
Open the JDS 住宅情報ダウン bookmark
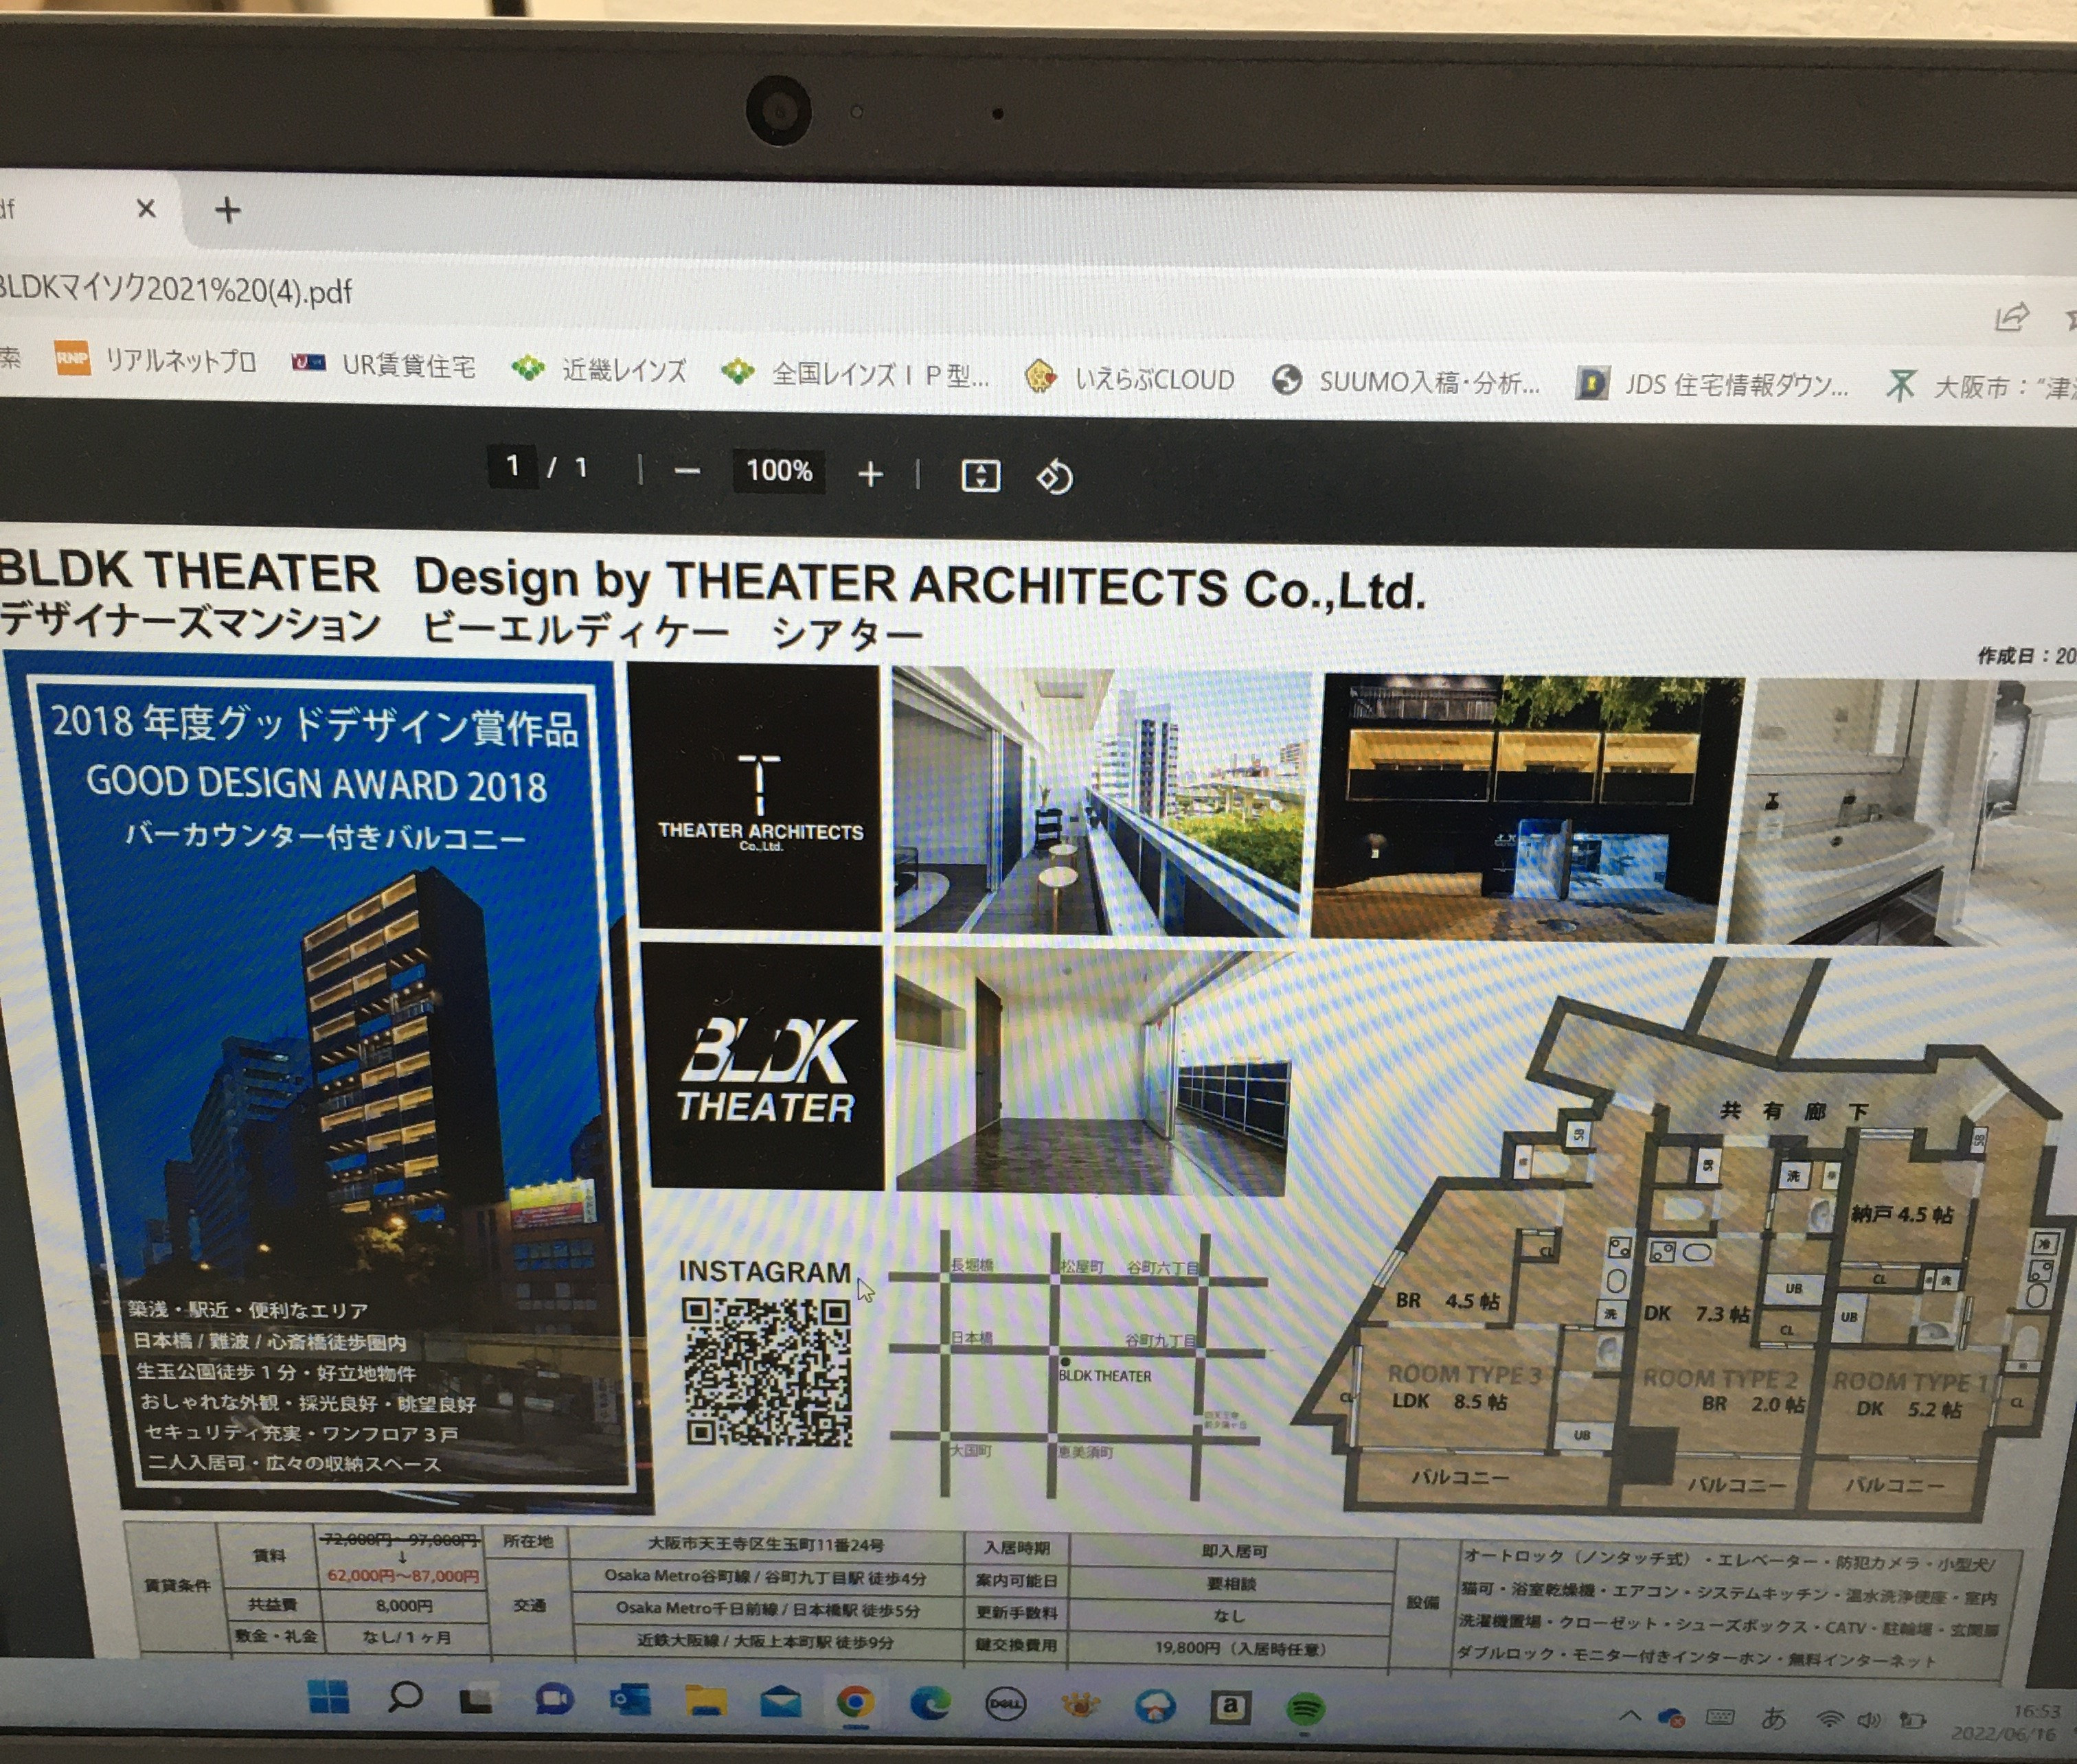coord(1712,384)
